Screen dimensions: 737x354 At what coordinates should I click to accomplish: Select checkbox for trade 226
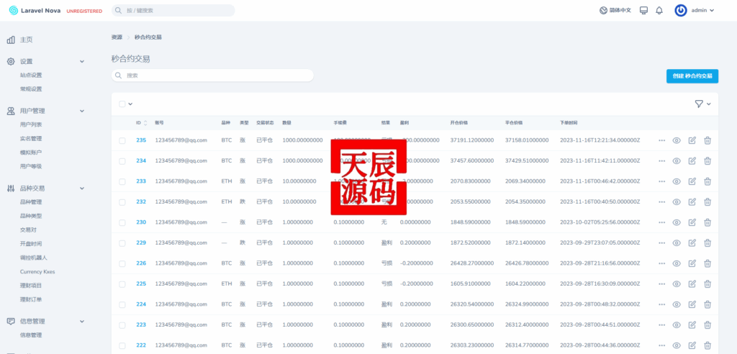coord(122,263)
